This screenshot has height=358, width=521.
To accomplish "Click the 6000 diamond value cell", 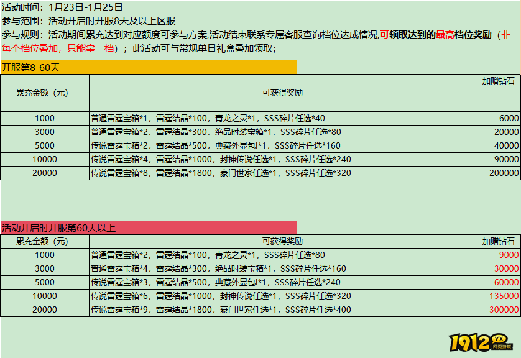I will 504,117.
